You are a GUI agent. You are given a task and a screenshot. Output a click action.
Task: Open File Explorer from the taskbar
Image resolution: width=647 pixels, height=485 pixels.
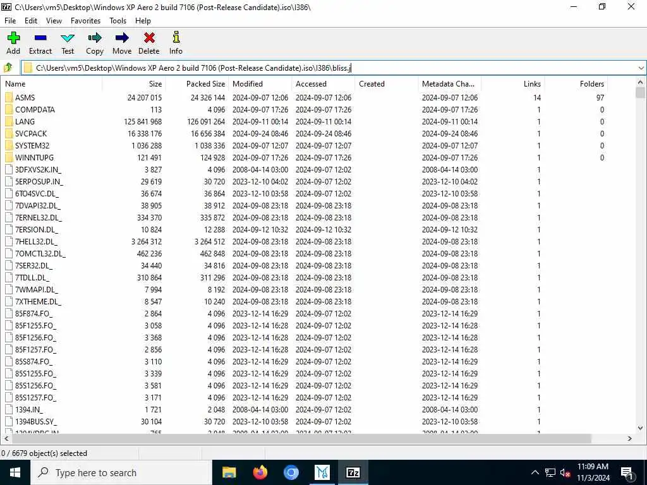click(229, 472)
